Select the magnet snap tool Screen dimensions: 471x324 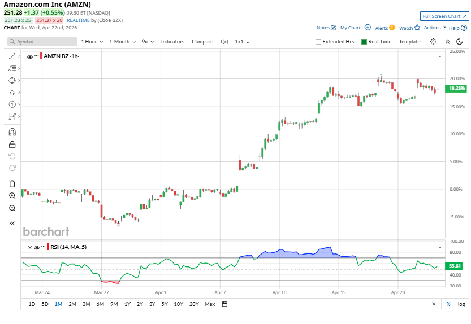[x=12, y=132]
